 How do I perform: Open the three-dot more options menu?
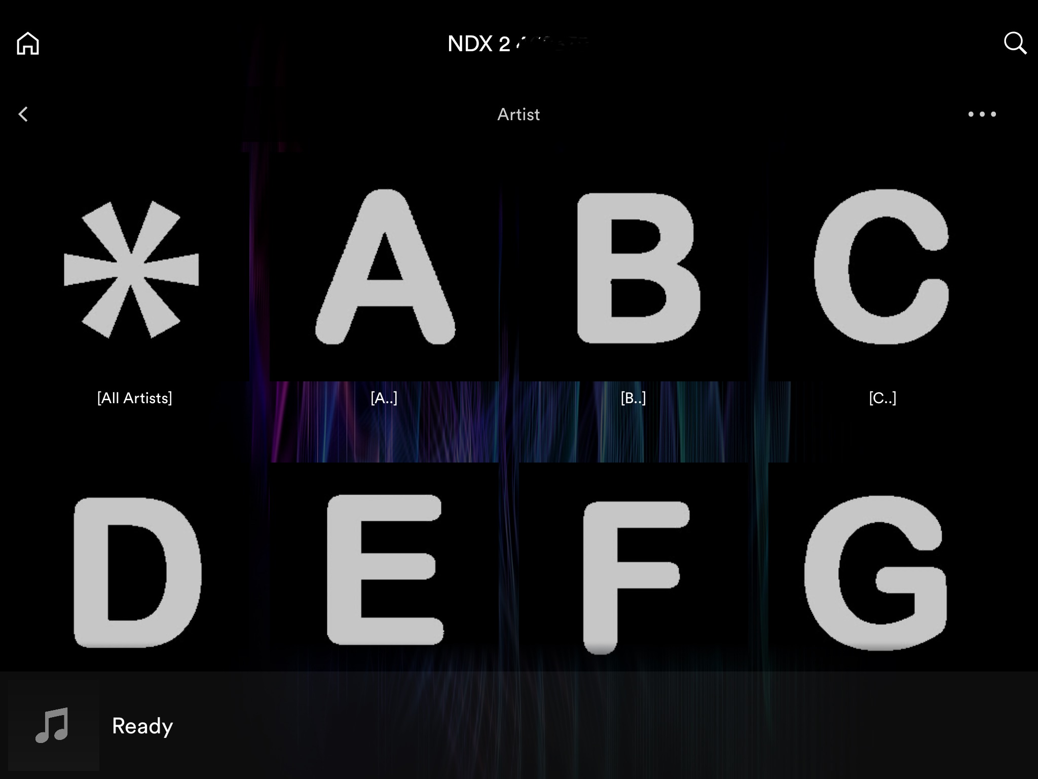(x=982, y=114)
